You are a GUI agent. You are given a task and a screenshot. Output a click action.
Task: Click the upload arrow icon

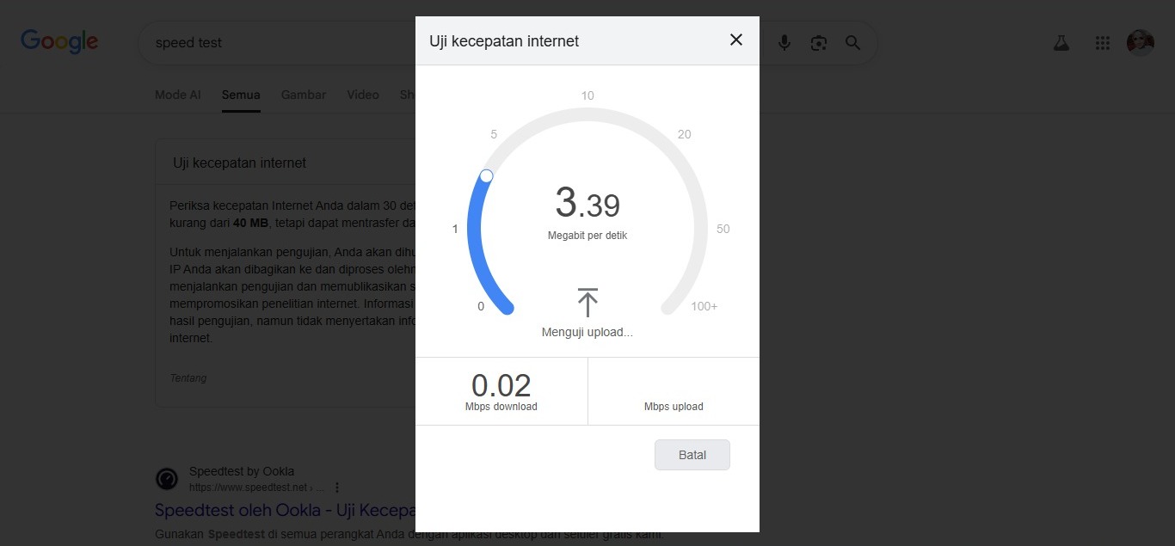click(x=587, y=303)
